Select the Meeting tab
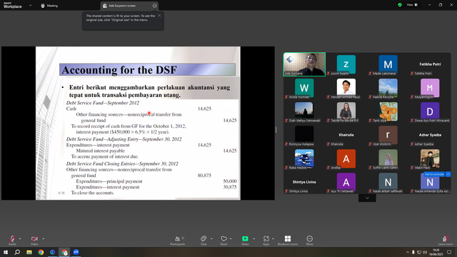Viewport: 457px width, 257px height. click(x=49, y=6)
